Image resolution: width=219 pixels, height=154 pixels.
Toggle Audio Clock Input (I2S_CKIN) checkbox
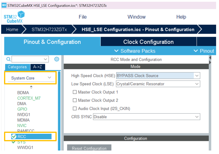point(75,108)
